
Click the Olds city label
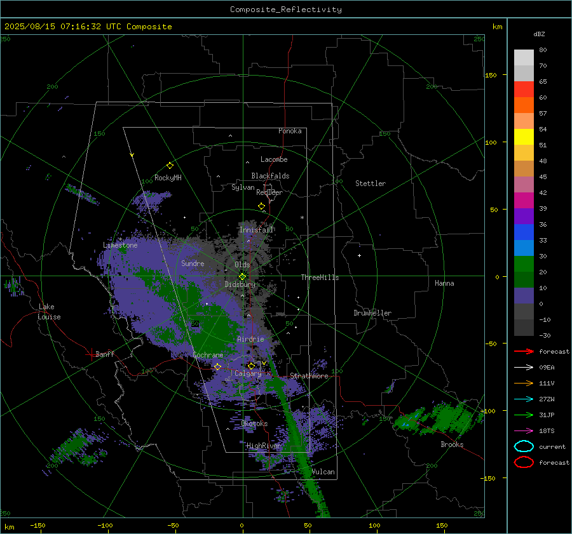(x=242, y=265)
